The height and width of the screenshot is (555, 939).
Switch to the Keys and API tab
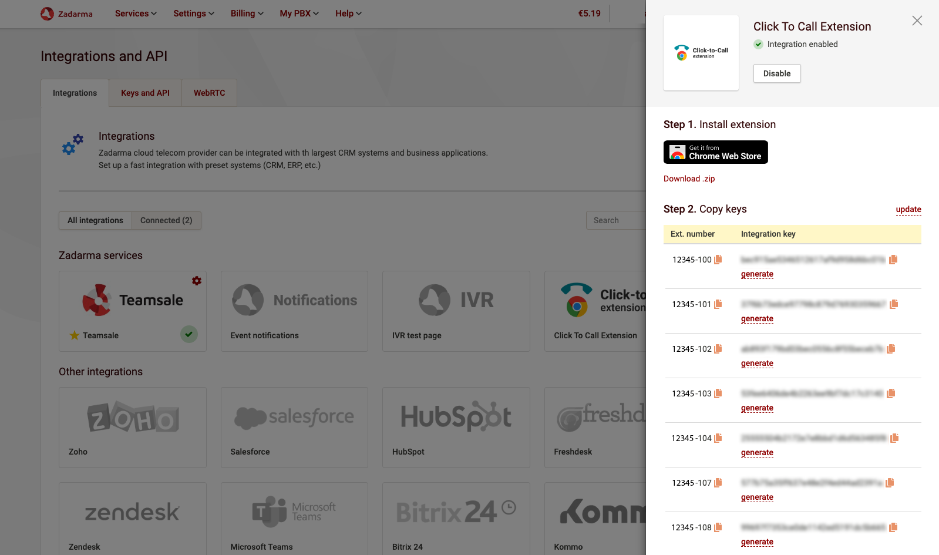coord(145,93)
